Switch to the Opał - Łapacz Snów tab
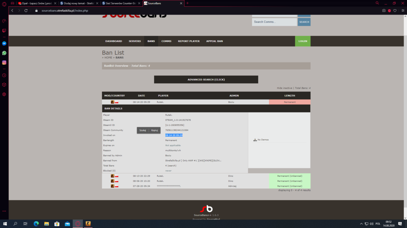407x228 pixels. [x=37, y=3]
